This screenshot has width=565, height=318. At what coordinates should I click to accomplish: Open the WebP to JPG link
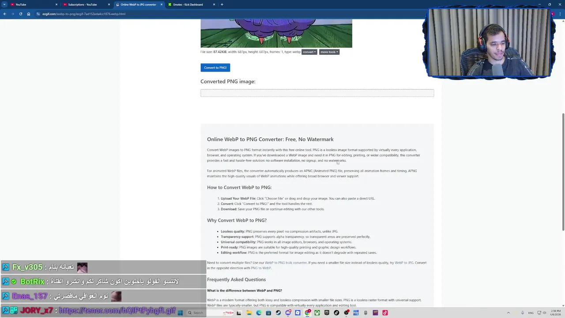[404, 263]
